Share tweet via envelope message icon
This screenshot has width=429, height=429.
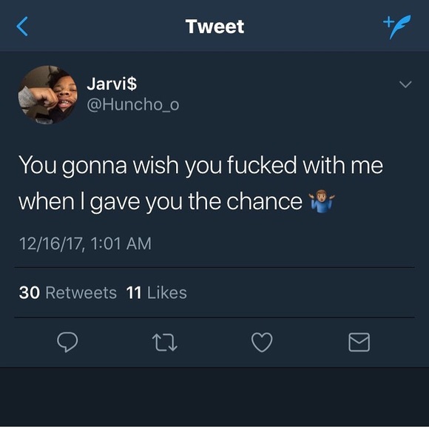(x=359, y=342)
